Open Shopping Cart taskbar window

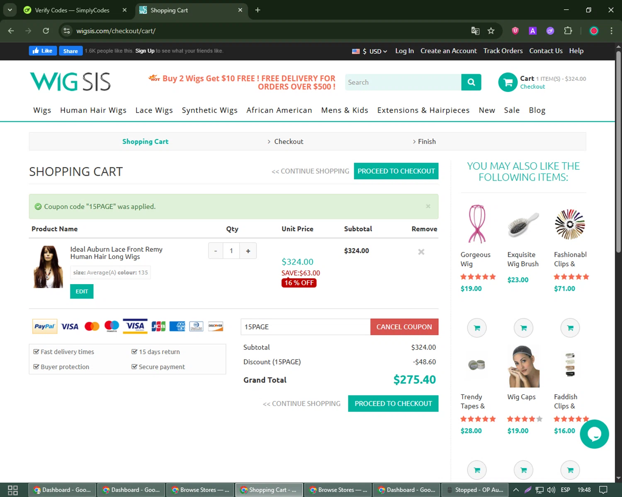pos(269,490)
